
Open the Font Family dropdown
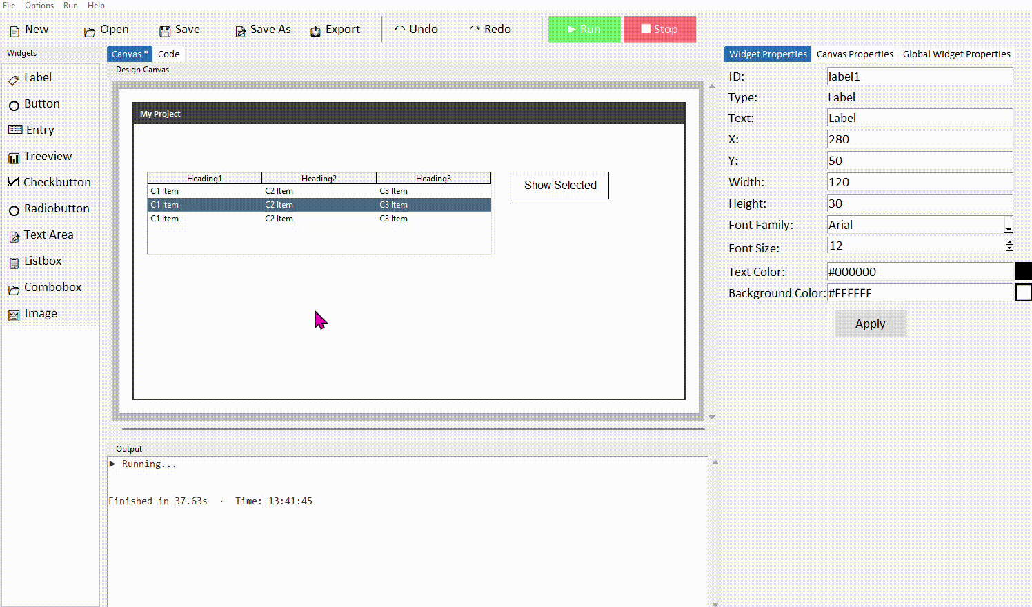pyautogui.click(x=1010, y=226)
